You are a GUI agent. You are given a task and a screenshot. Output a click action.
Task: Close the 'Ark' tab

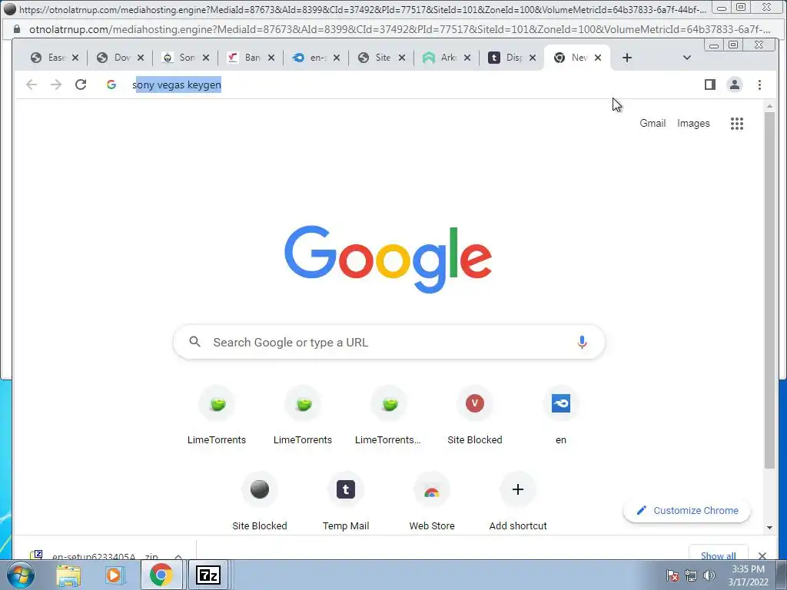pos(467,58)
